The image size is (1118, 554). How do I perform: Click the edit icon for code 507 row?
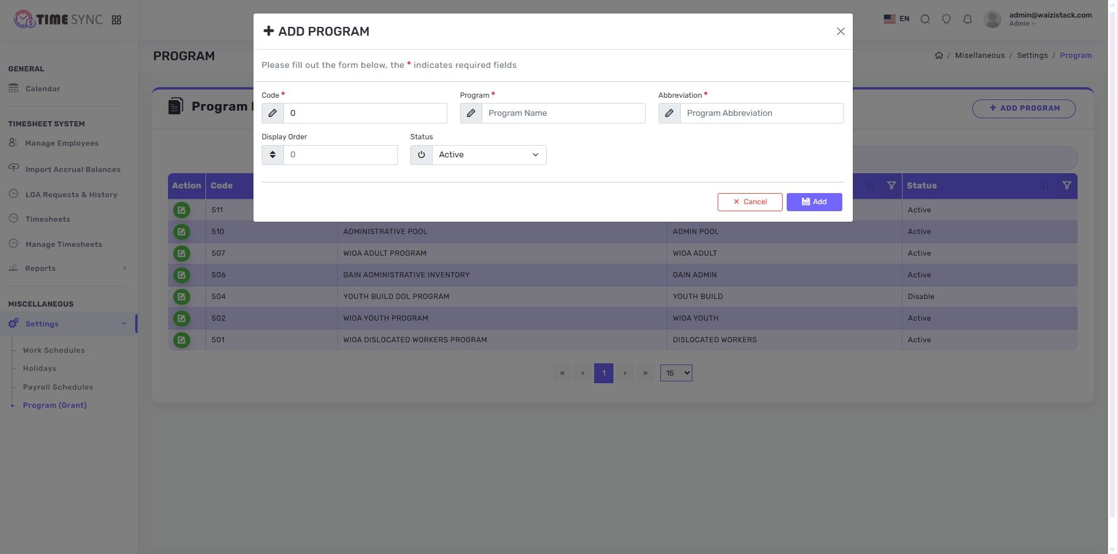click(x=181, y=253)
